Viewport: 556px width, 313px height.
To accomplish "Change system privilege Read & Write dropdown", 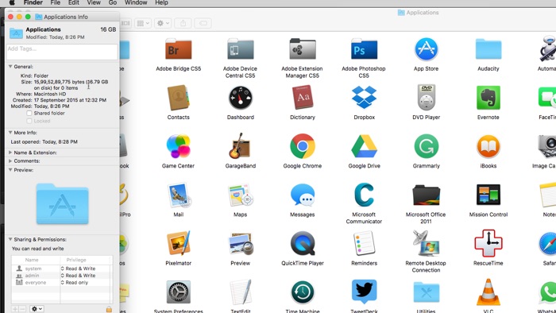I will pyautogui.click(x=78, y=269).
